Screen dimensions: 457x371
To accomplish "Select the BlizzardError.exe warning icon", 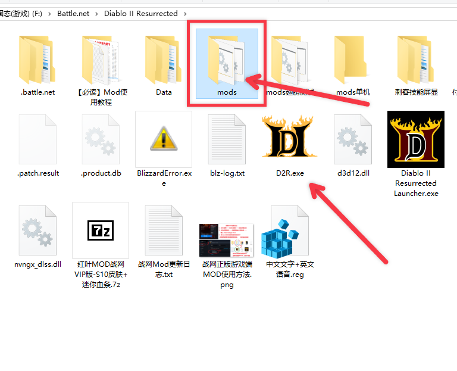I will click(x=164, y=139).
